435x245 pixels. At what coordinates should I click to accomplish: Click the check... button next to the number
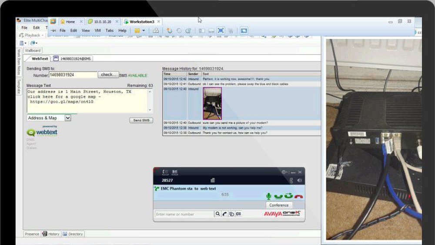pyautogui.click(x=108, y=75)
